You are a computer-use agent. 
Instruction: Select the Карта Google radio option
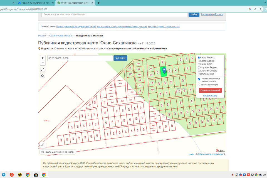point(199,61)
